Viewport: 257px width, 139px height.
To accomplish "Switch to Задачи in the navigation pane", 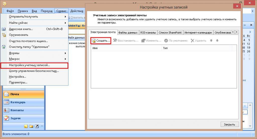I will (x=15, y=118).
